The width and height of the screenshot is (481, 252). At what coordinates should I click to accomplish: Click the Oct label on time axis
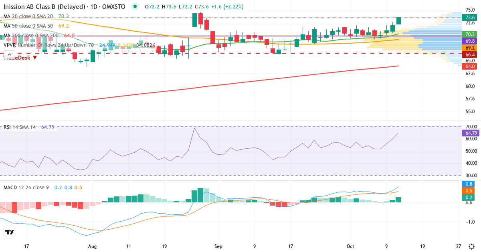coord(350,246)
